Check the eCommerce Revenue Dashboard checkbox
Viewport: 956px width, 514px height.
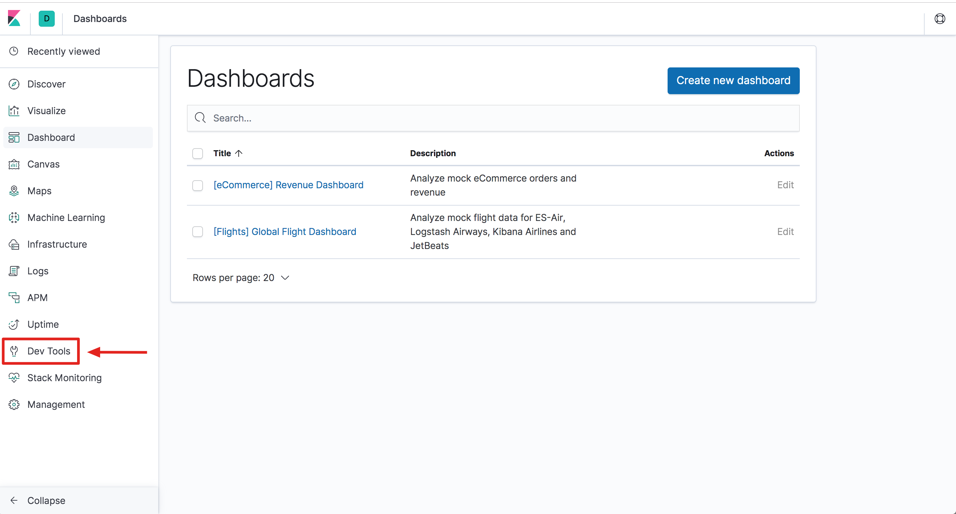(x=197, y=185)
